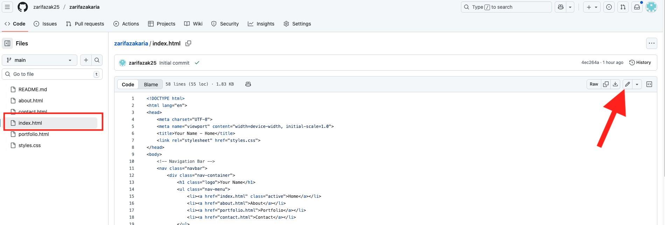Expand more edit options dropdown arrow
The height and width of the screenshot is (225, 665).
[x=637, y=84]
